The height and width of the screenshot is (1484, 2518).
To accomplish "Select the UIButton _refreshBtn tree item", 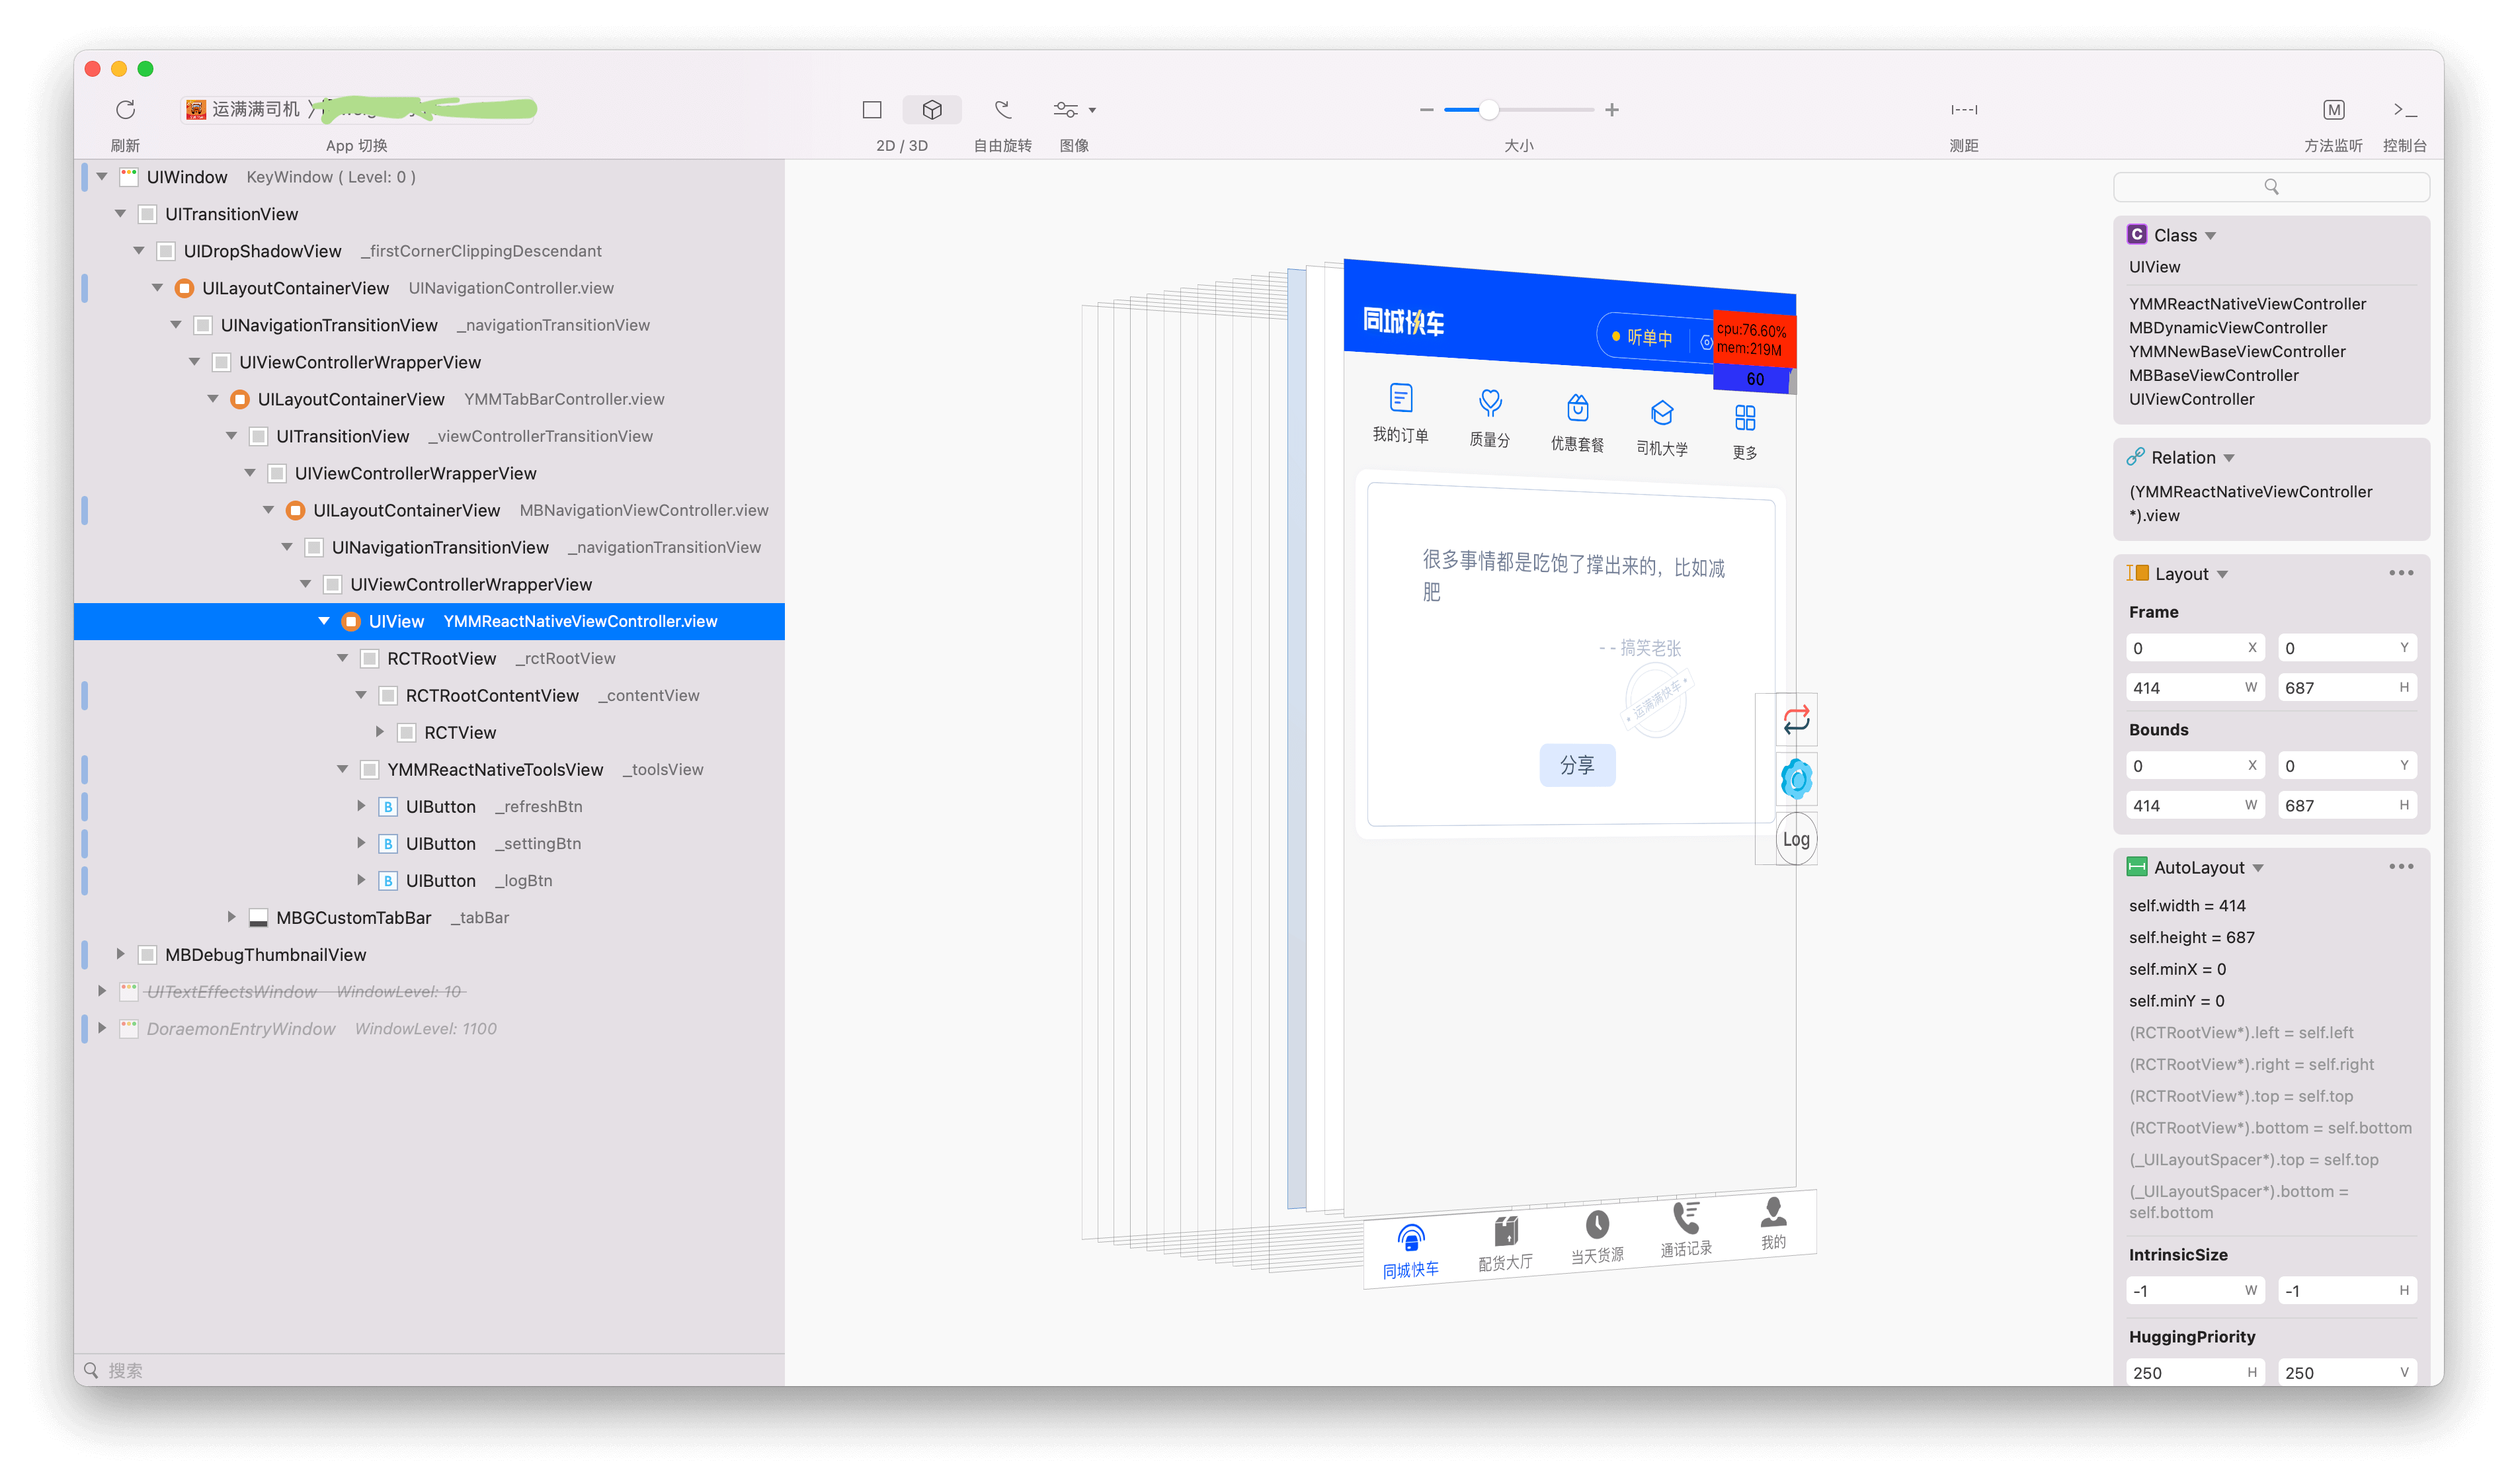I will click(x=441, y=806).
